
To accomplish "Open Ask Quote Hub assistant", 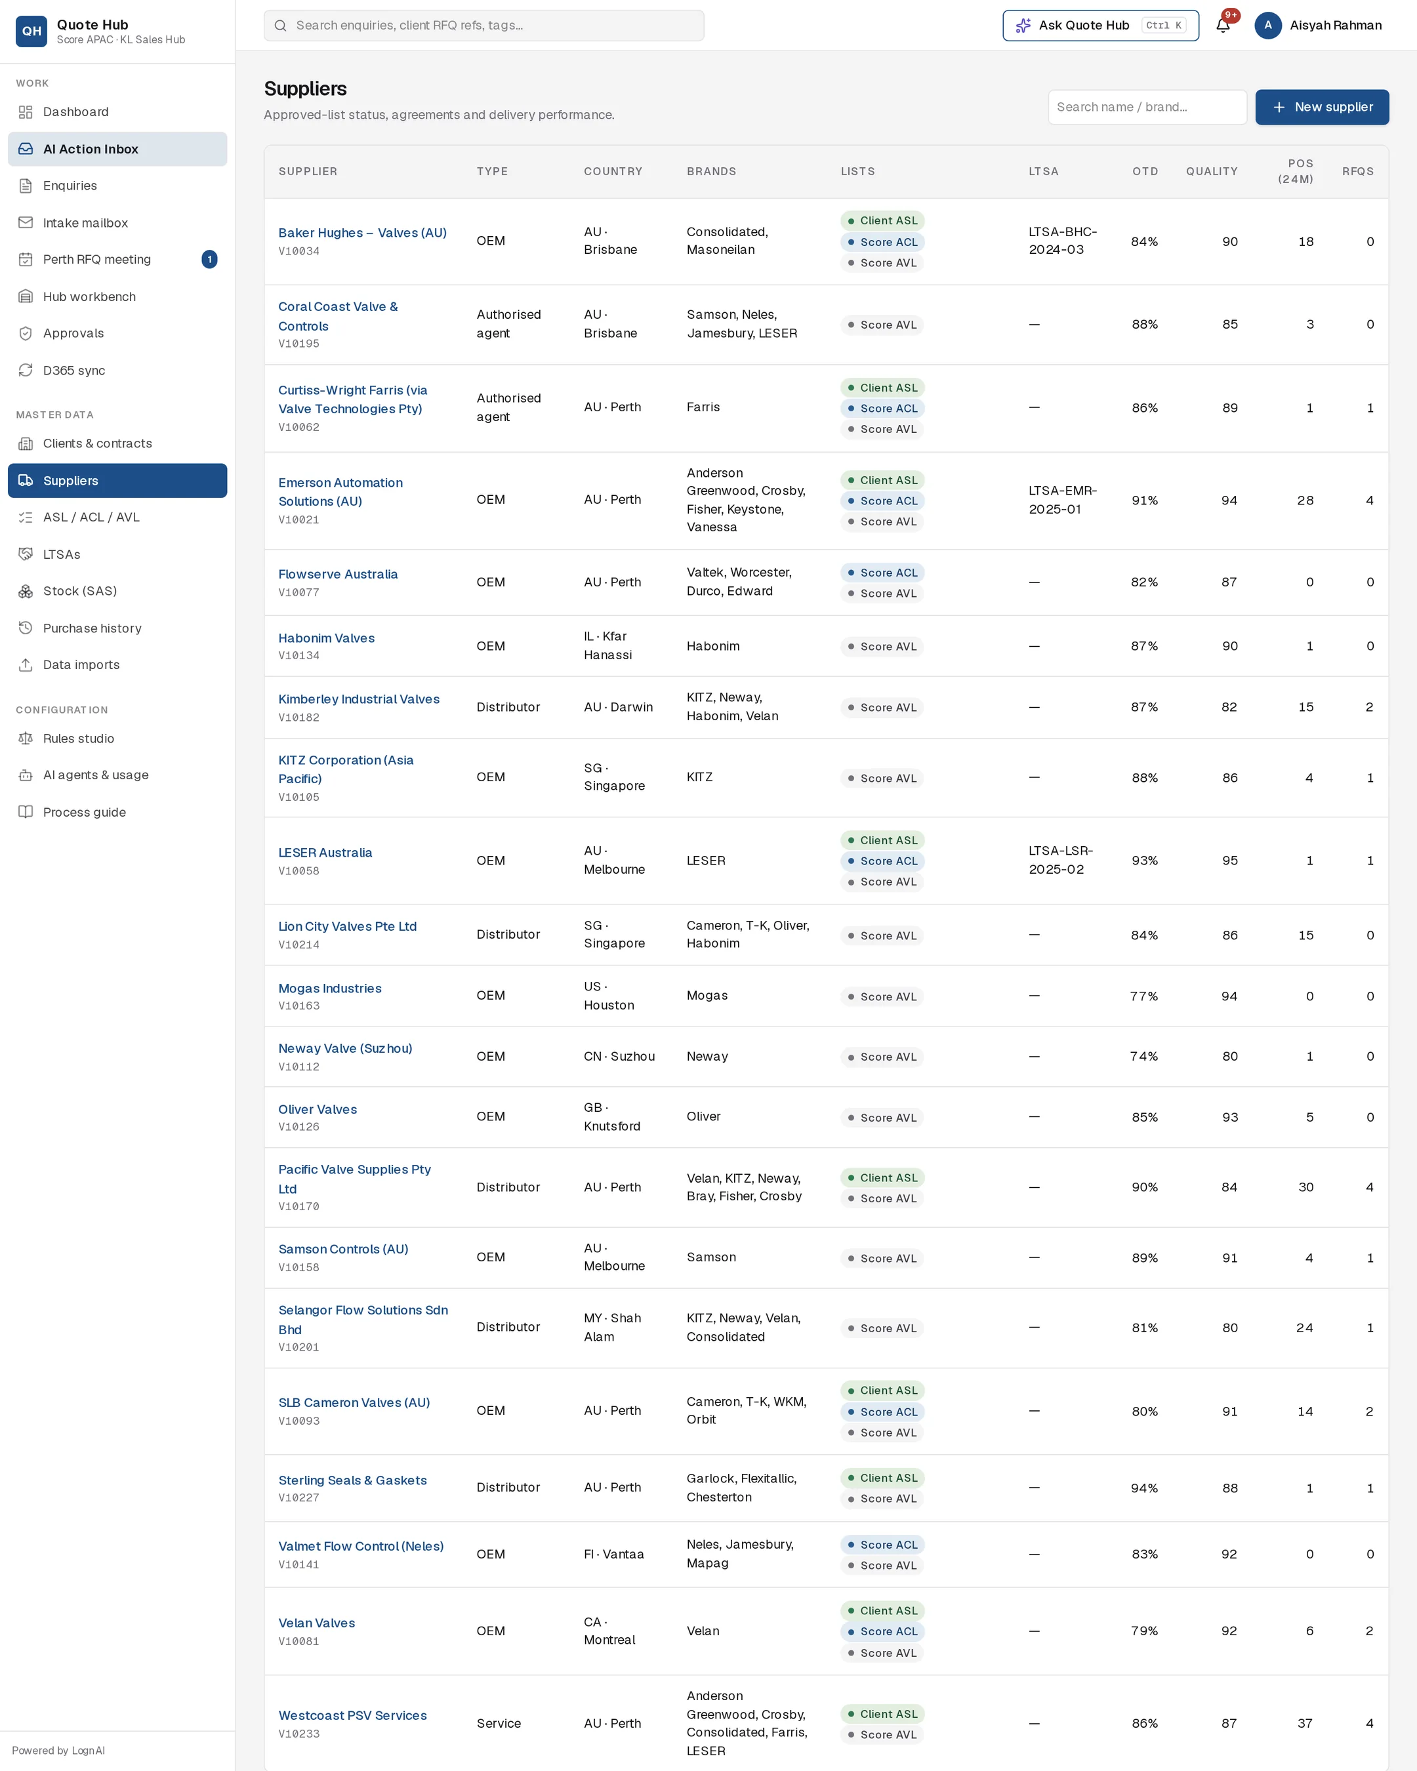I will (x=1100, y=26).
